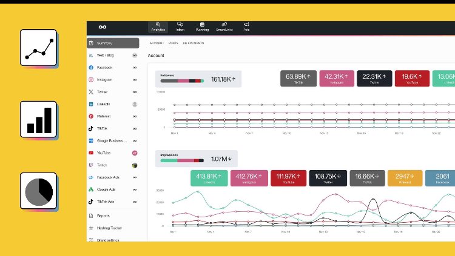Switch to the ACCOUNT tab

[157, 43]
